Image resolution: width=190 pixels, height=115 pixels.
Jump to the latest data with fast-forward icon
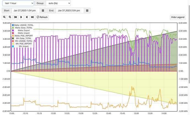click(32, 17)
